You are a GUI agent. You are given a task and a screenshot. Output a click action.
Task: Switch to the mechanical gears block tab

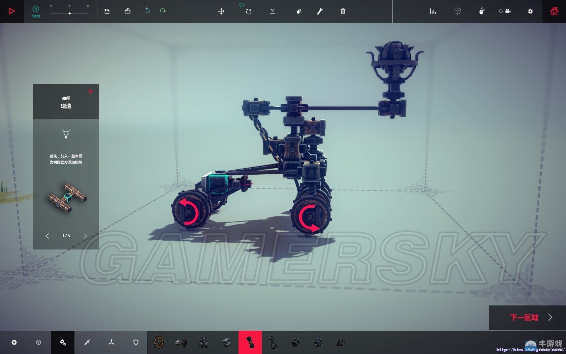[63, 342]
